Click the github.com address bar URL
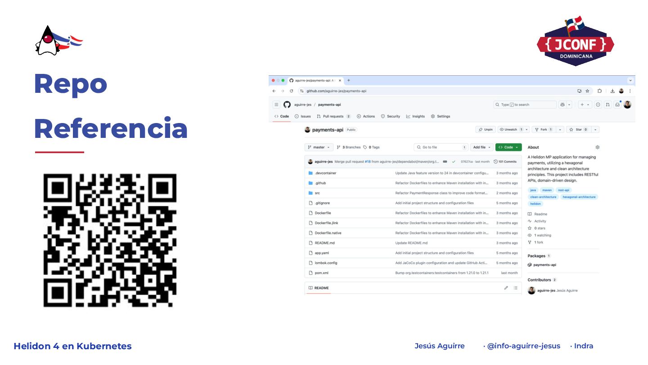Viewport: 648px width, 365px height. tap(337, 91)
